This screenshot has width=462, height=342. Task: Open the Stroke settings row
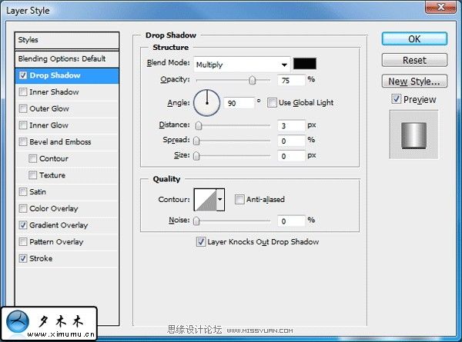tap(67, 258)
